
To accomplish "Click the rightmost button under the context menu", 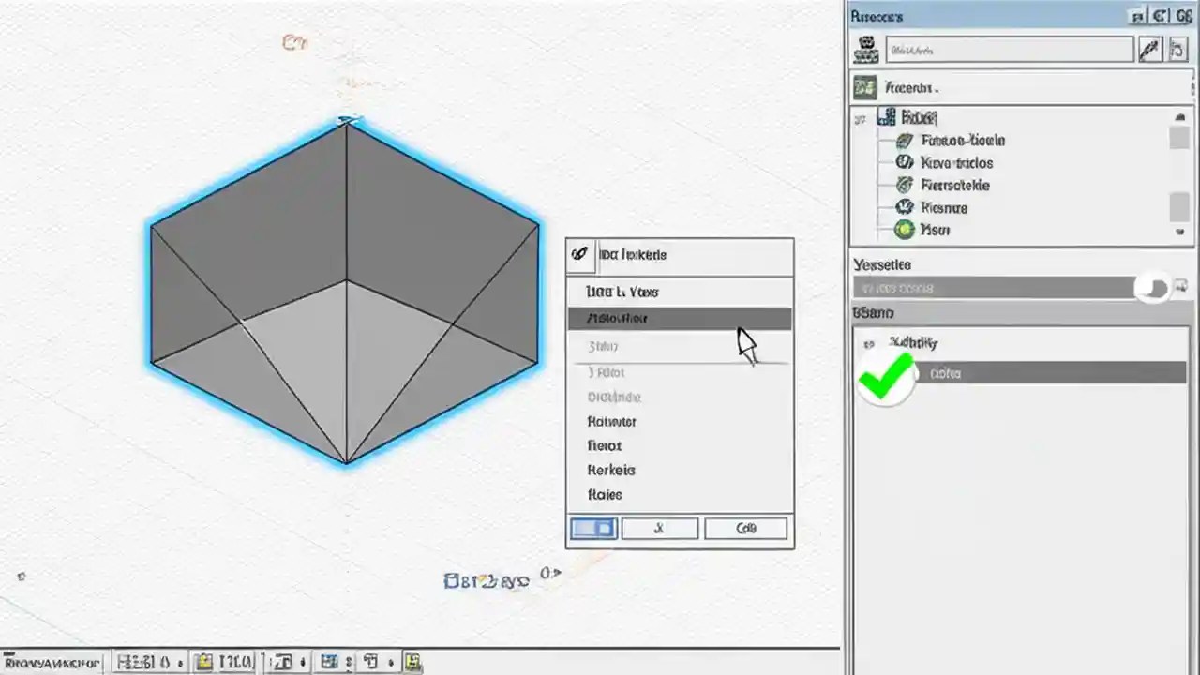I will click(745, 528).
